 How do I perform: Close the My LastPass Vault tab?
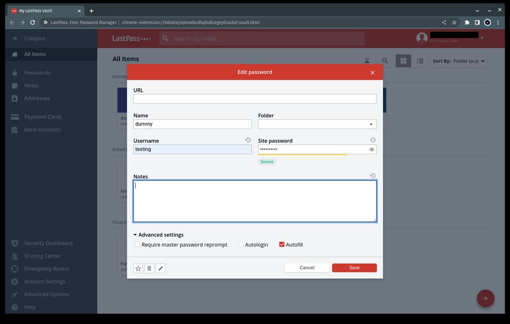(79, 11)
